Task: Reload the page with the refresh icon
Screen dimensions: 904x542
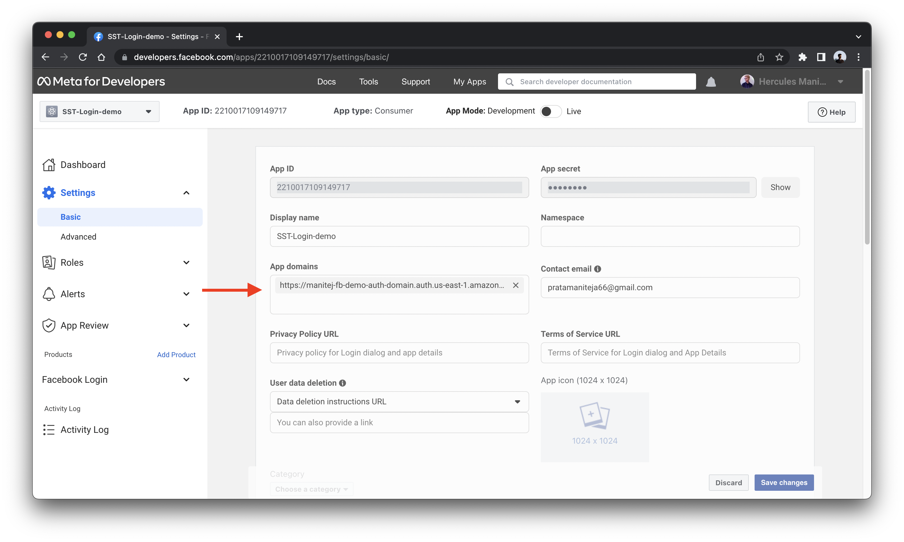Action: point(83,57)
